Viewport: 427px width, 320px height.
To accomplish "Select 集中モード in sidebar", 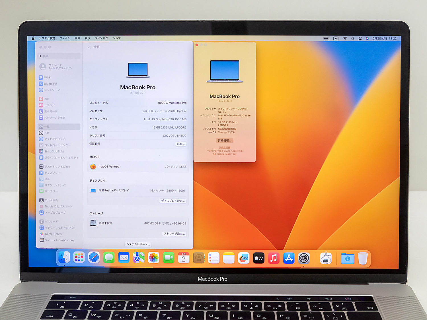I will (59, 112).
